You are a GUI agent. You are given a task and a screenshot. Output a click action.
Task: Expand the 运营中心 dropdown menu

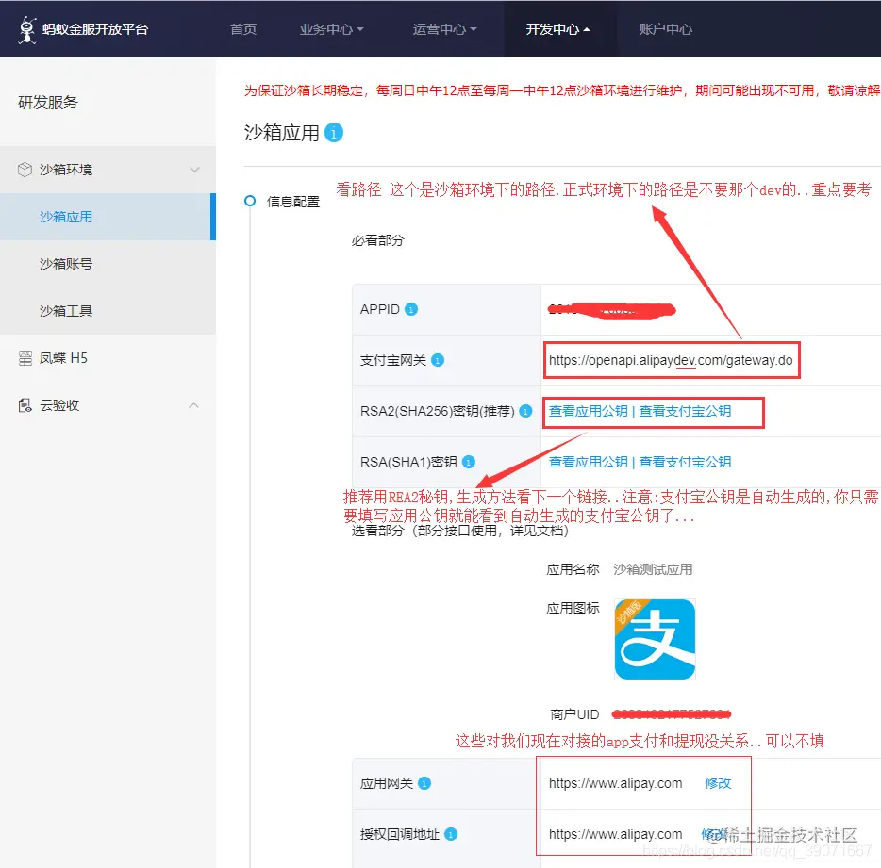point(444,29)
